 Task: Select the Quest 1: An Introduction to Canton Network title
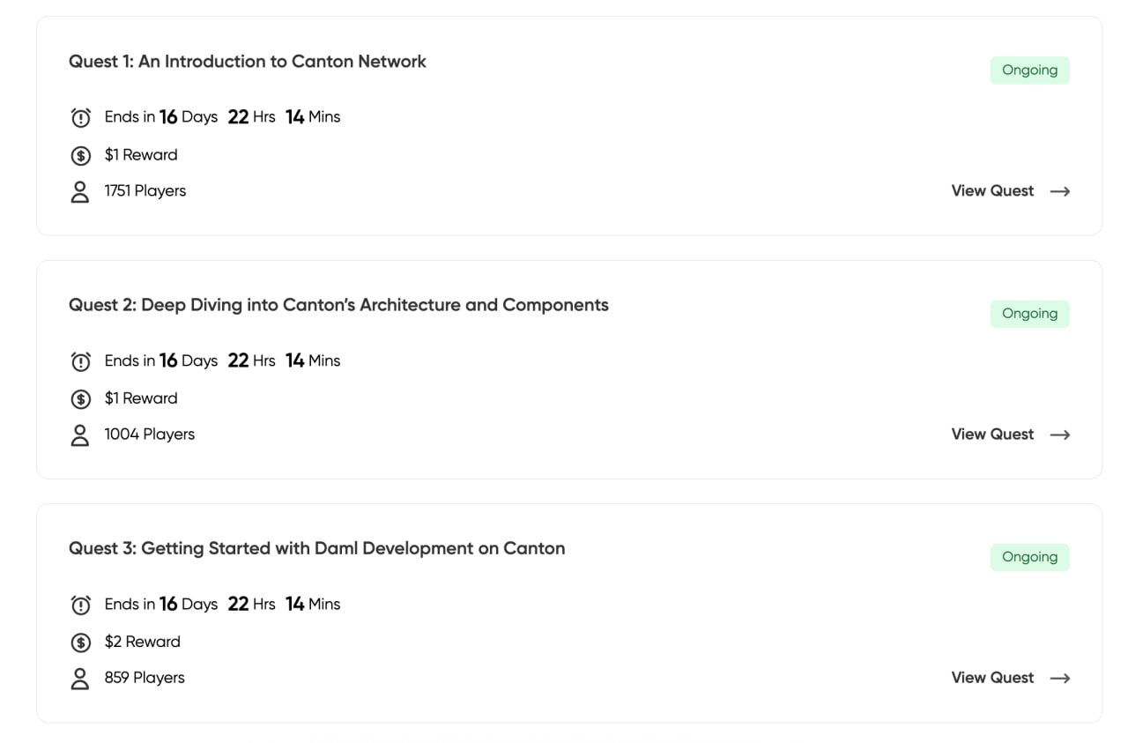click(248, 62)
